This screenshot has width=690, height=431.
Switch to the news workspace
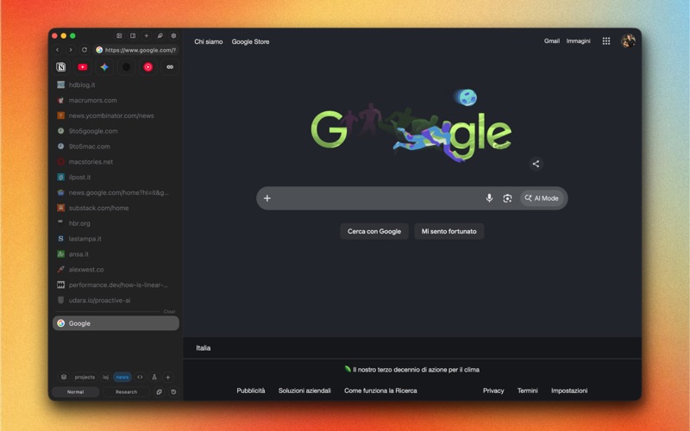click(x=122, y=377)
